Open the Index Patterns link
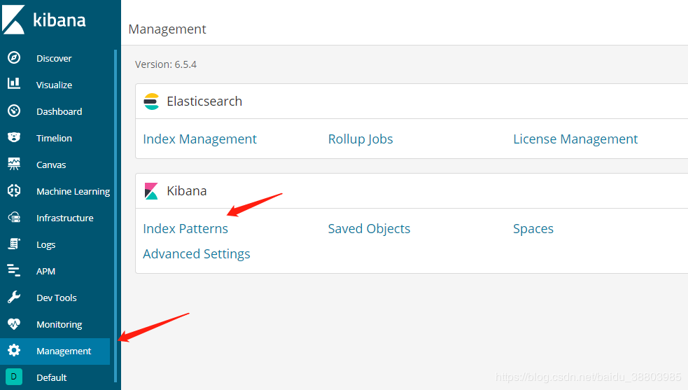Screen dimensions: 688x390 (185, 229)
